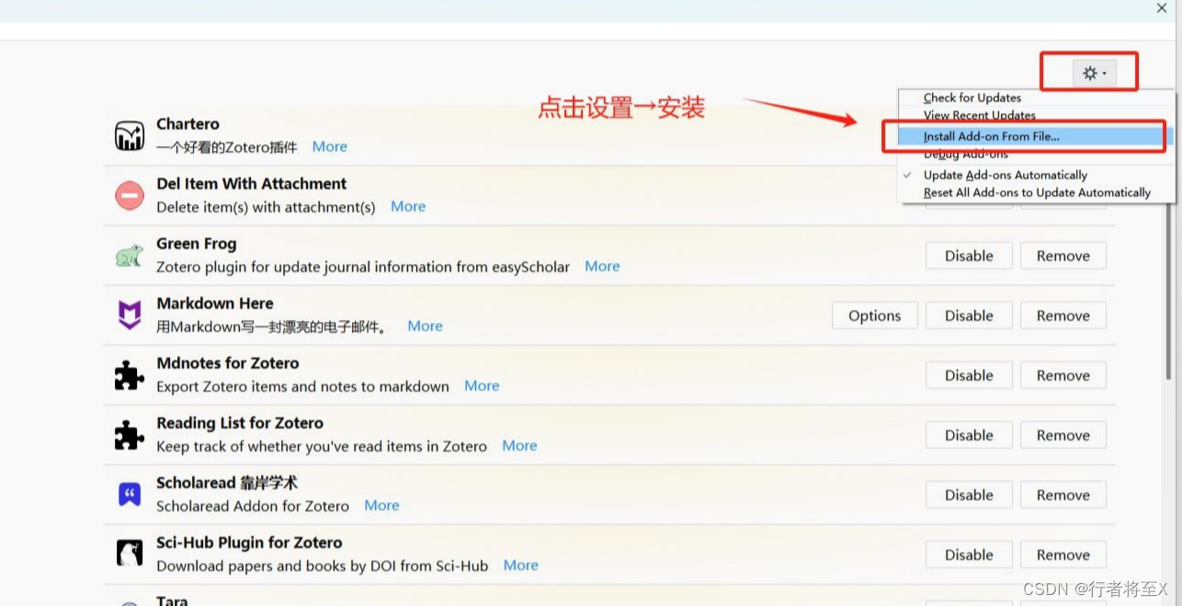Disable Mdnotes for Zotero
Image resolution: width=1182 pixels, height=606 pixels.
(x=969, y=375)
